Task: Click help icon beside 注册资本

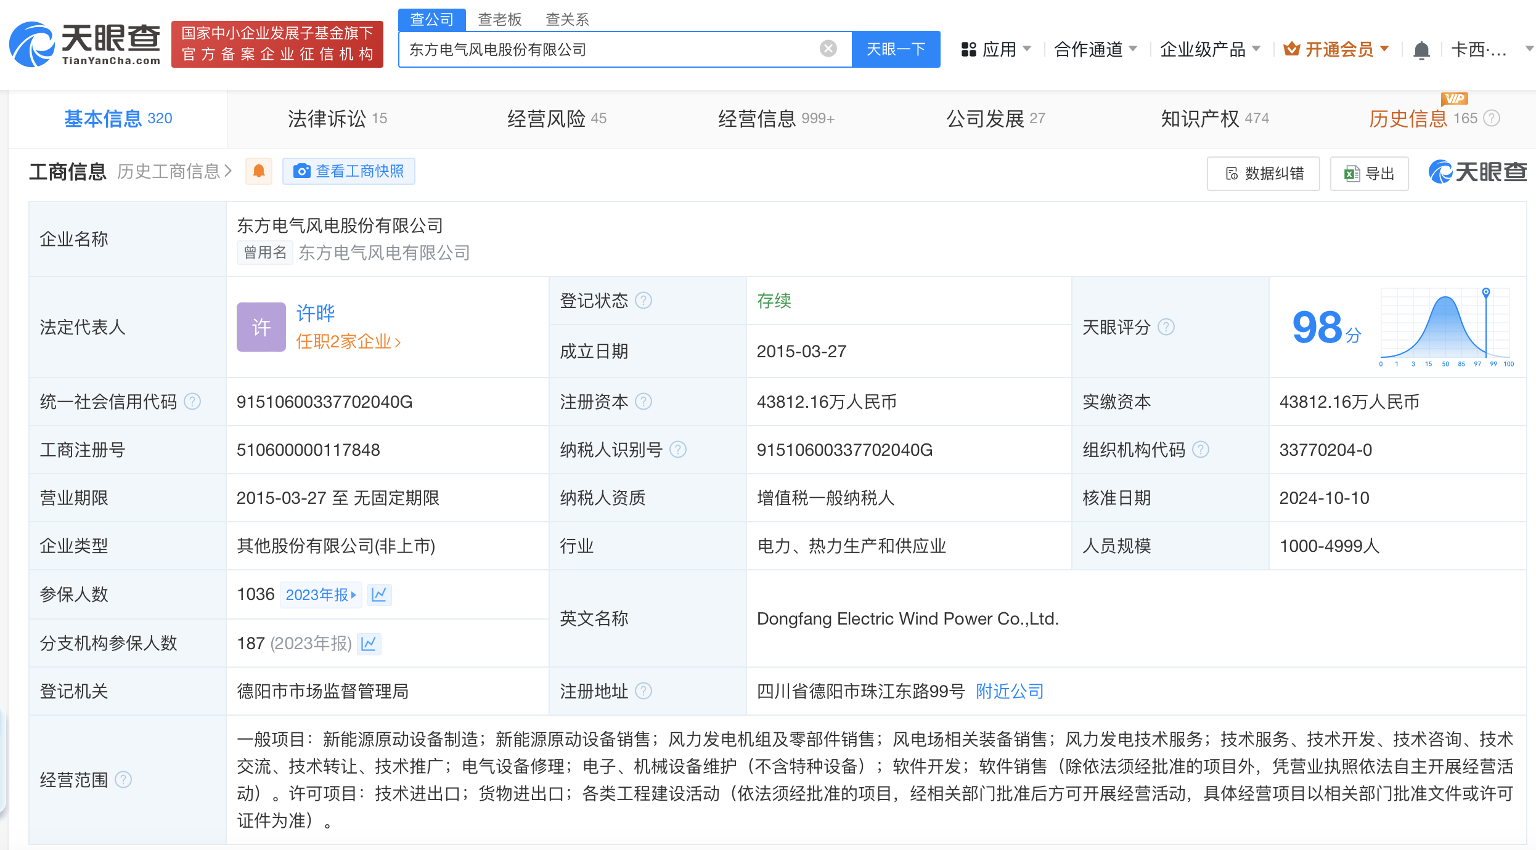Action: (x=643, y=402)
